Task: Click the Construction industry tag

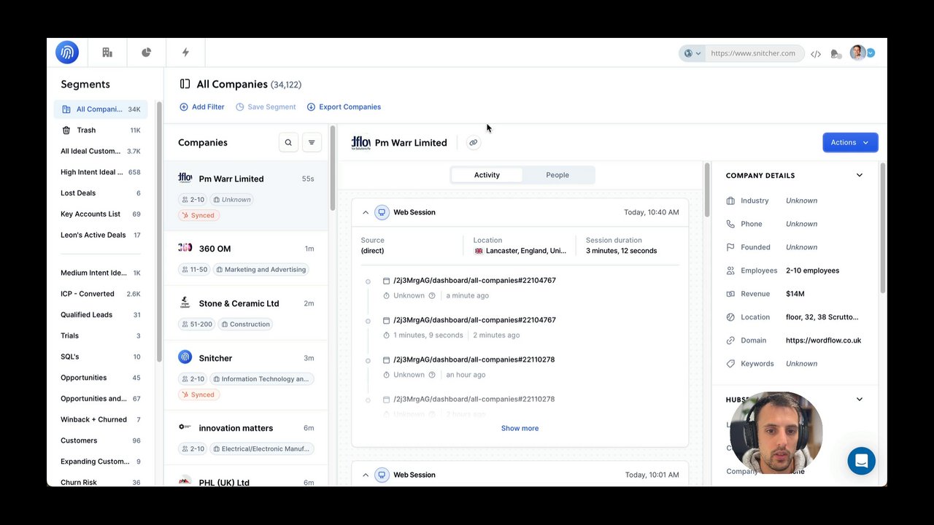Action: point(245,324)
